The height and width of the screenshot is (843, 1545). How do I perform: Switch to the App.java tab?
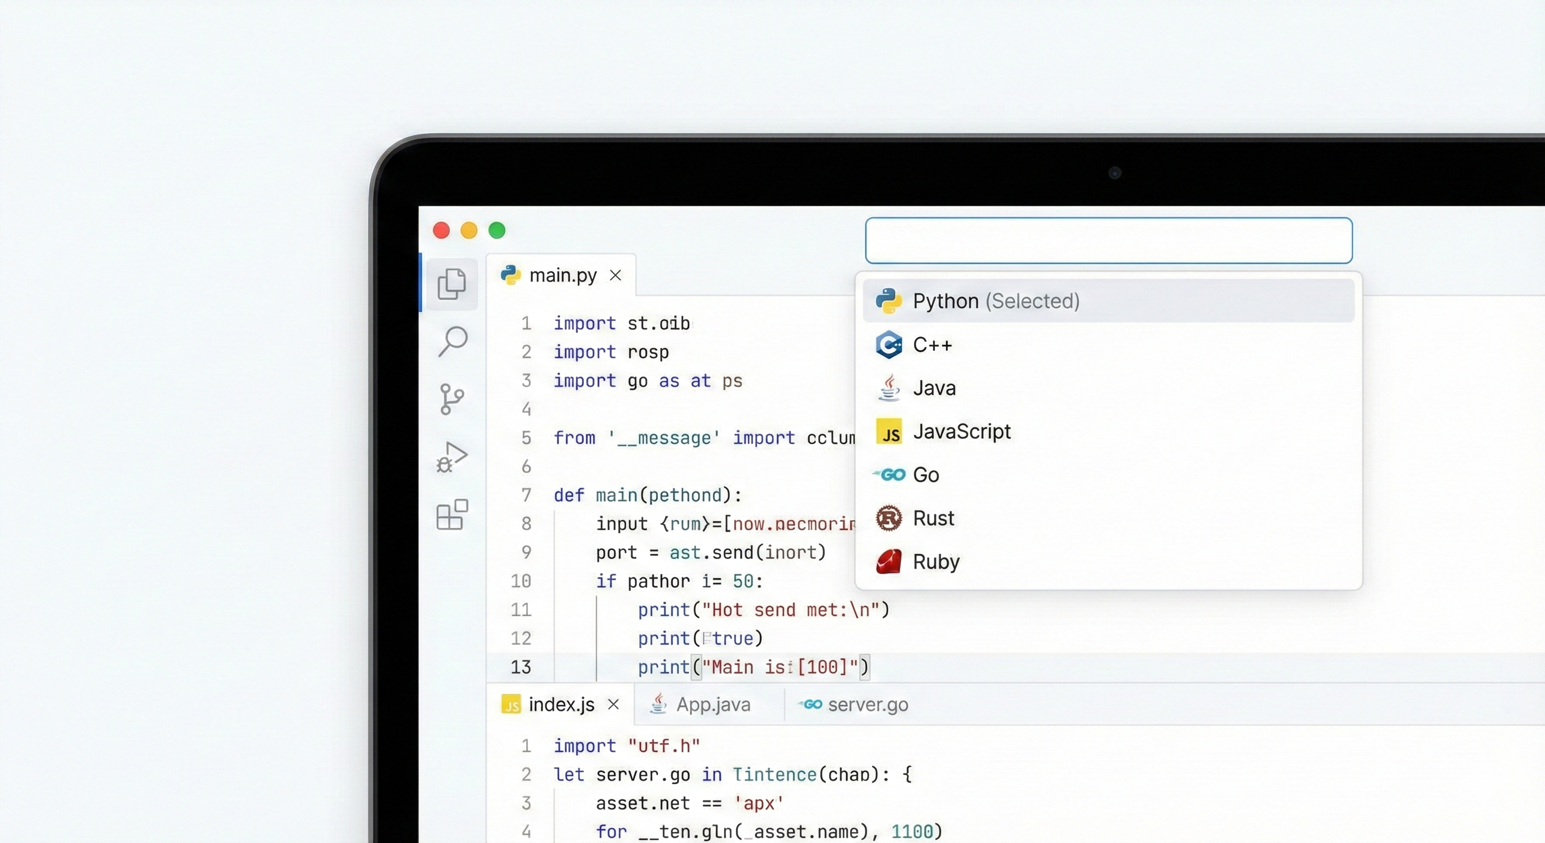click(713, 704)
